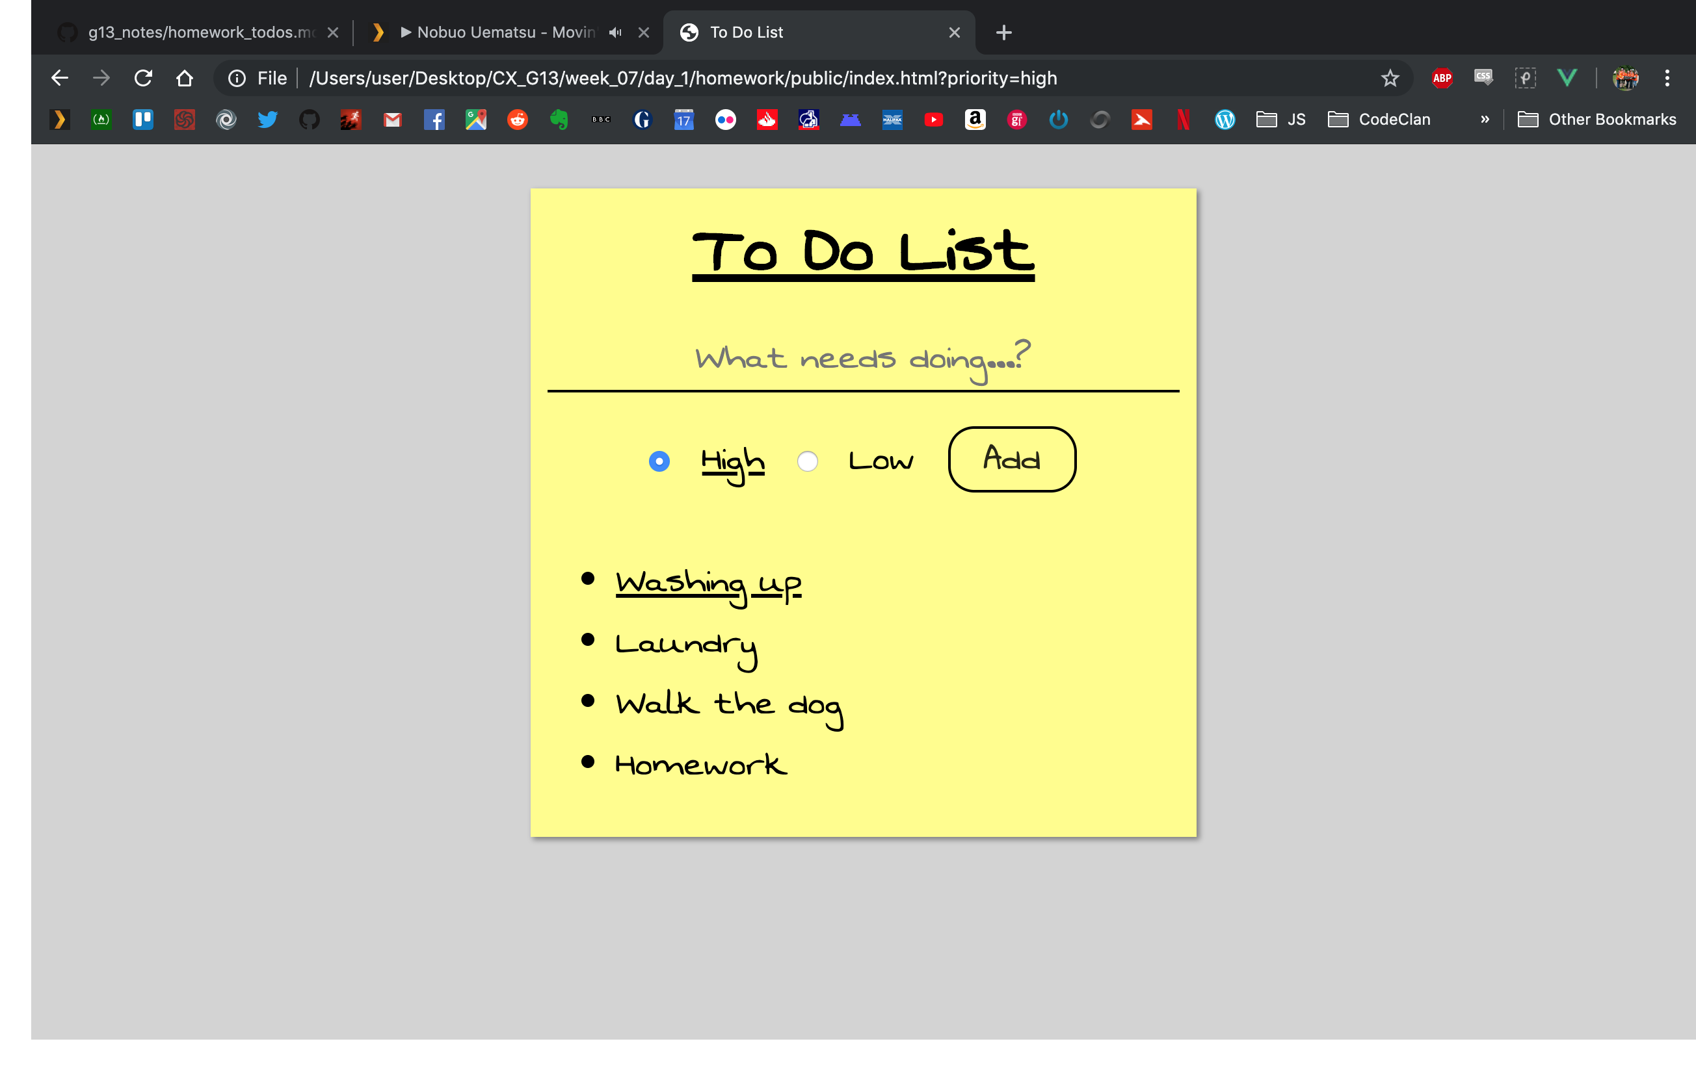Screen dimensions: 1696x1076
Task: Show hidden bookmarks with the chevron
Action: click(1485, 120)
